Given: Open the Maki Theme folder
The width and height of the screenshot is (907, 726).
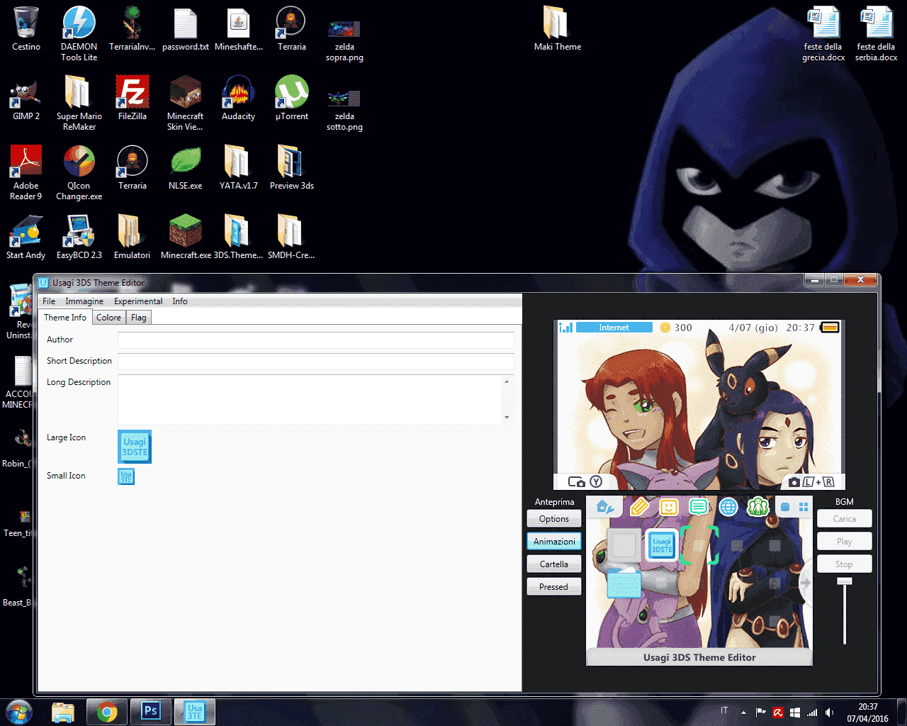Looking at the screenshot, I should (x=558, y=28).
